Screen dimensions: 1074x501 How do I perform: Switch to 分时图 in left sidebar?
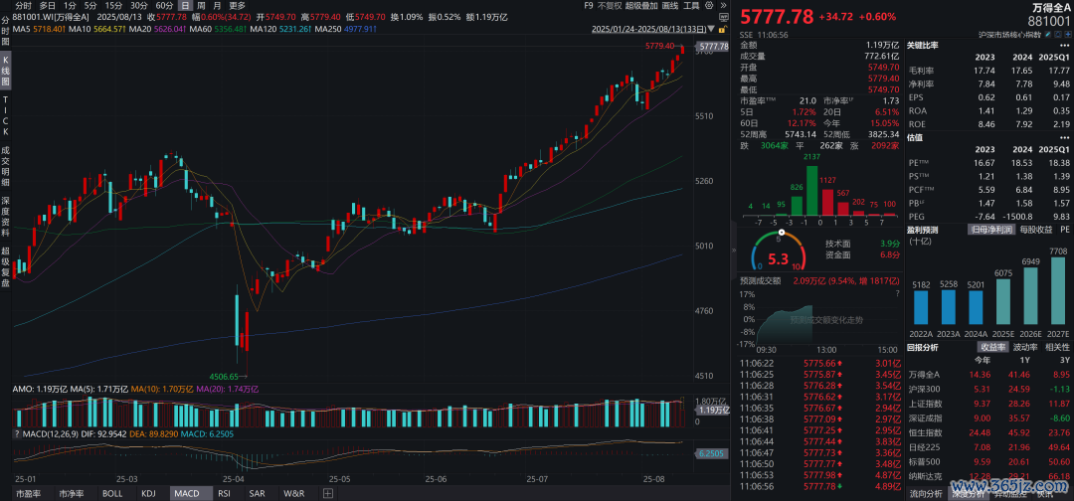[6, 37]
